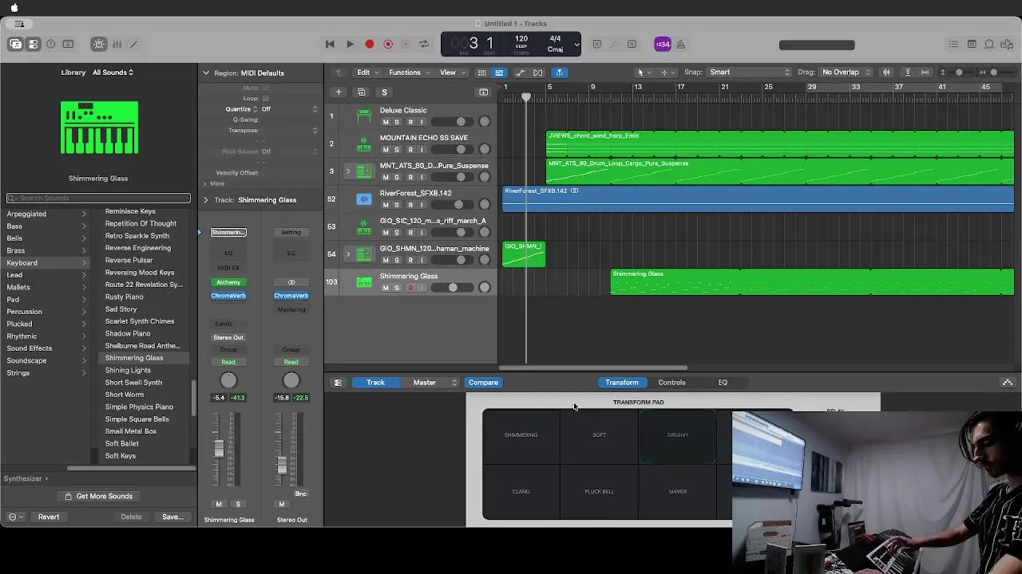Go to beginning of project
Screen dimensions: 1022x574
(330, 45)
